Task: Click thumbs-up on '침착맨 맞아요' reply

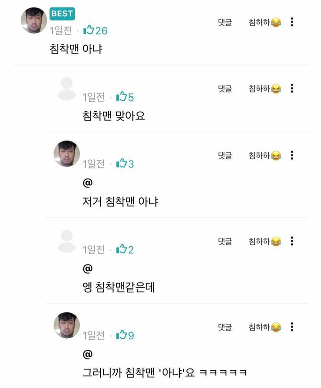Action: pyautogui.click(x=121, y=97)
